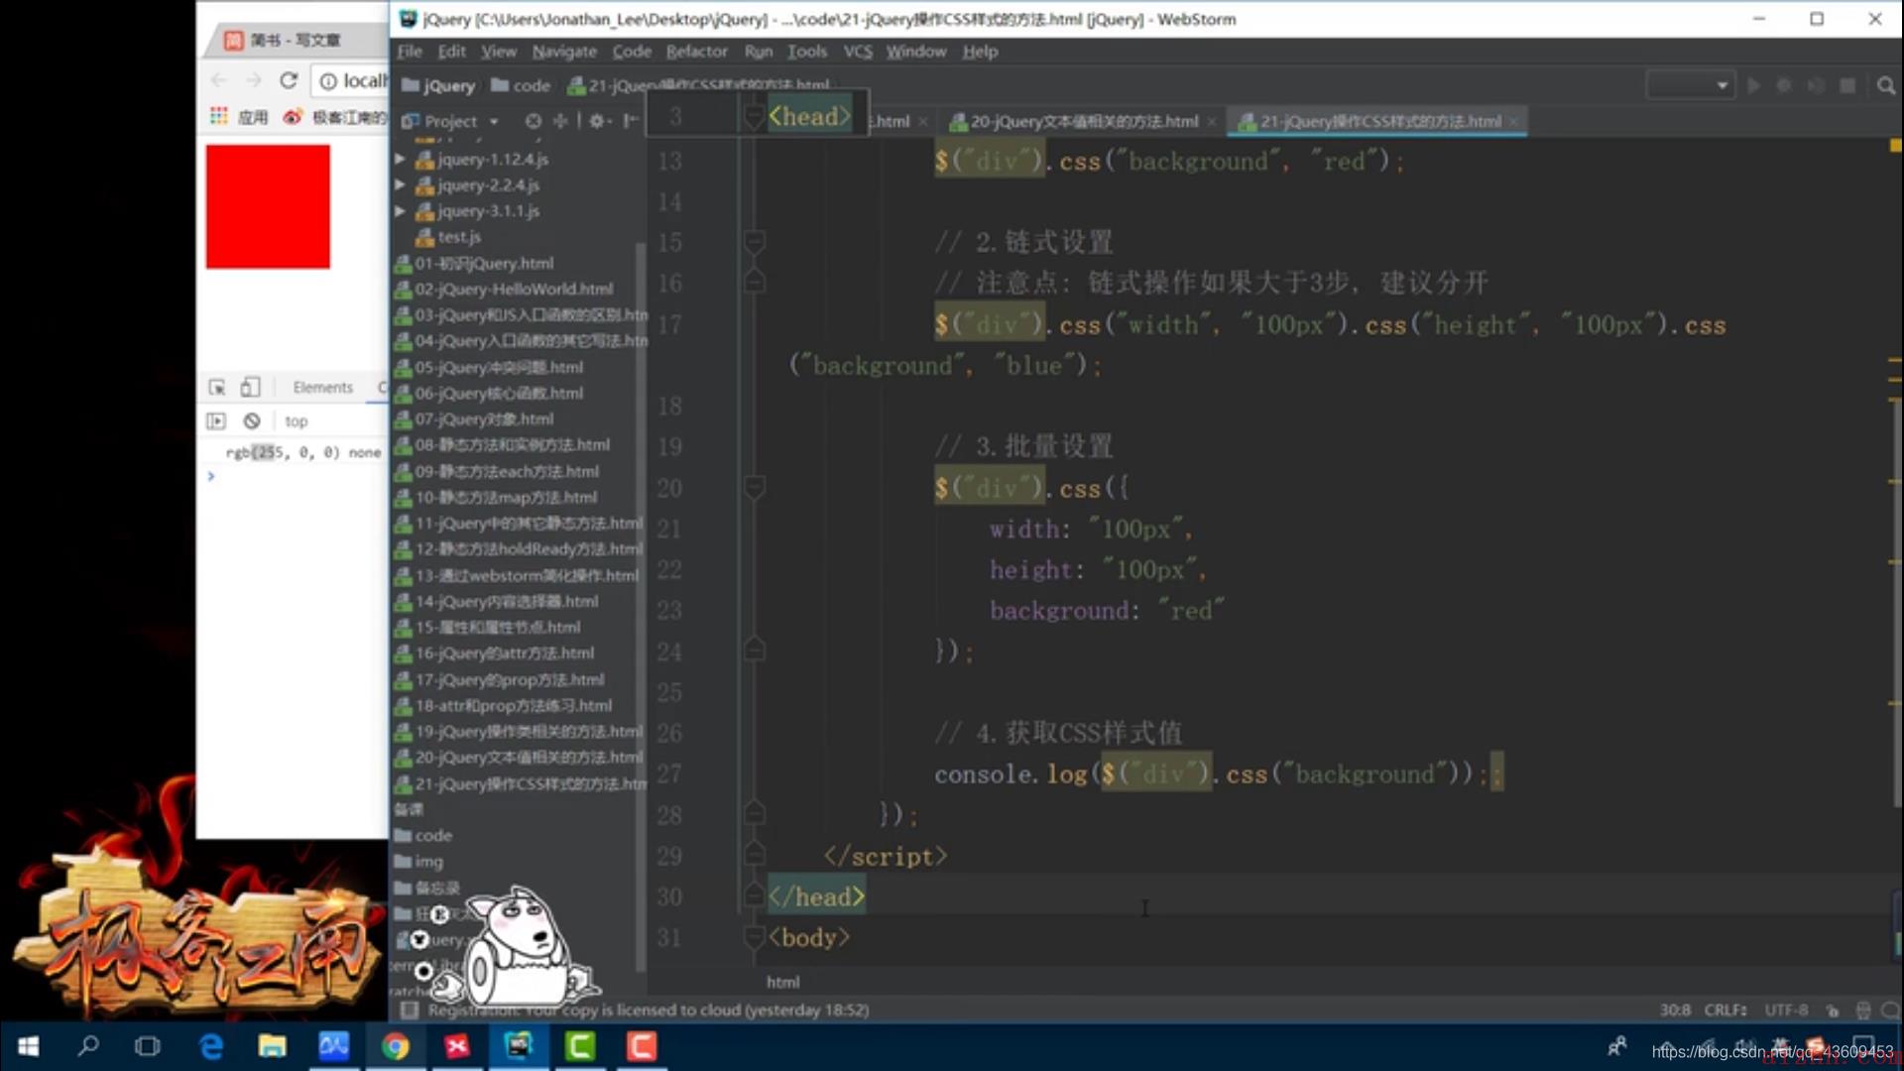1904x1071 pixels.
Task: Expand the jquery-1.12.4.js node
Action: (x=400, y=159)
